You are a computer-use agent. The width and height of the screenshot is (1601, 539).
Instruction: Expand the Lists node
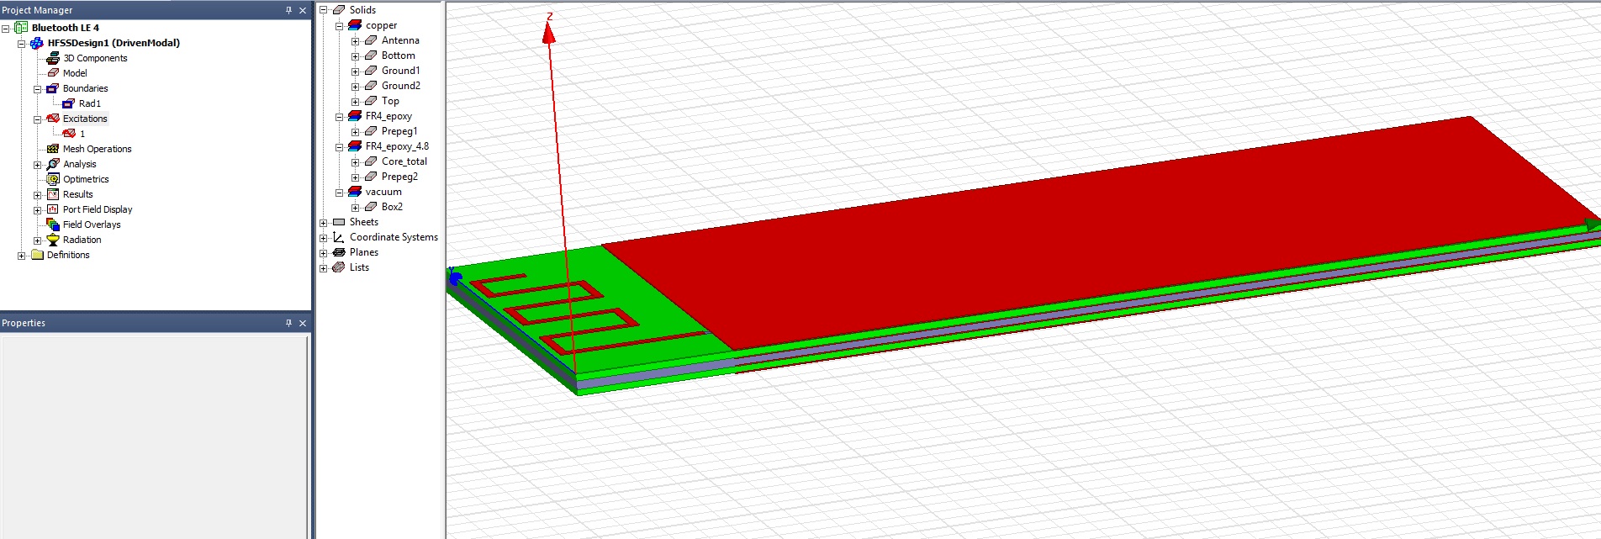point(323,267)
